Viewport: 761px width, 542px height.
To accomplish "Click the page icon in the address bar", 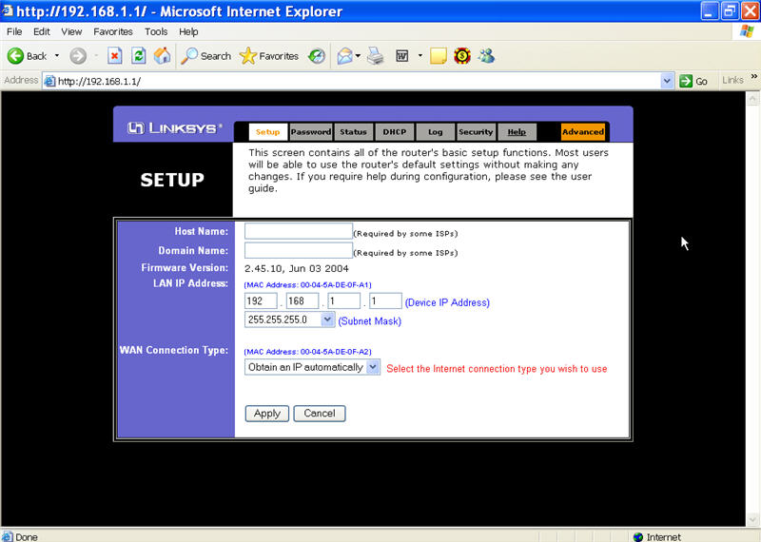I will tap(49, 81).
